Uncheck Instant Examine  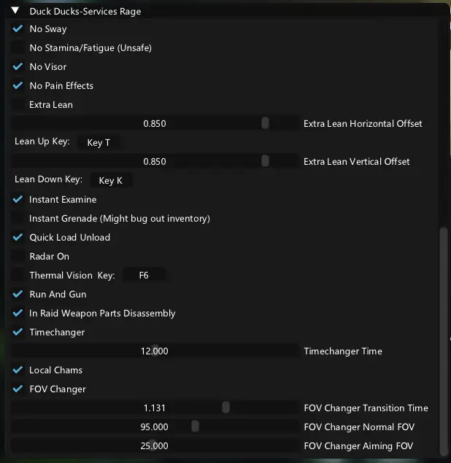tap(18, 200)
